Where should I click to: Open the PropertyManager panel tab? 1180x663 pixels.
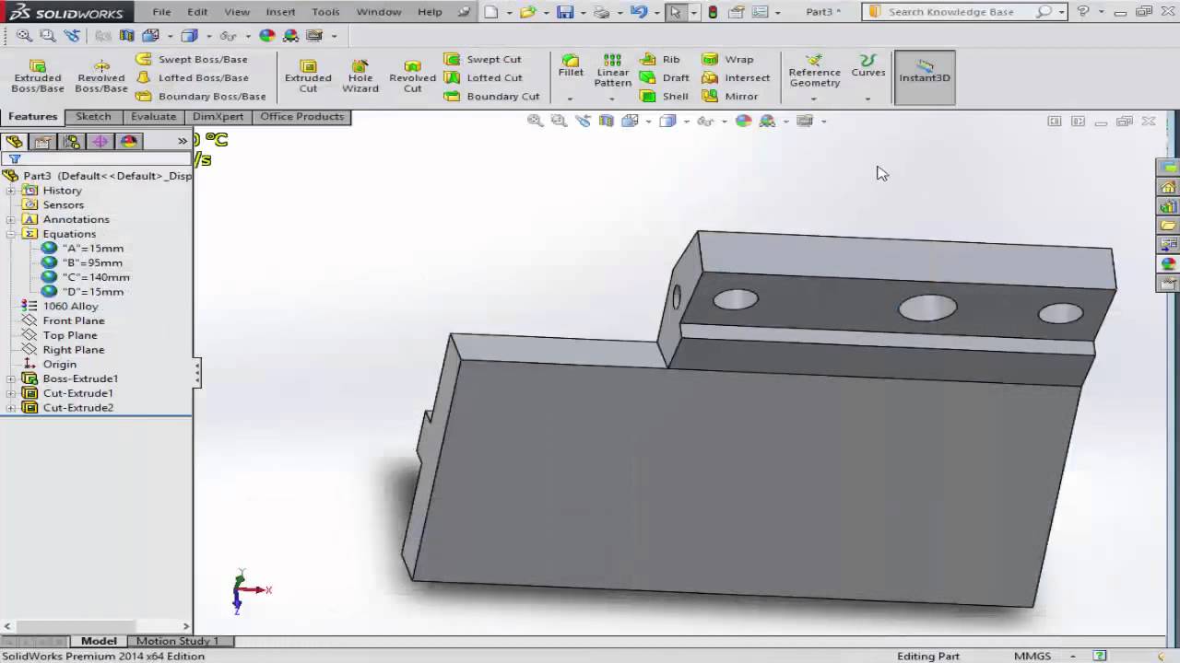42,141
